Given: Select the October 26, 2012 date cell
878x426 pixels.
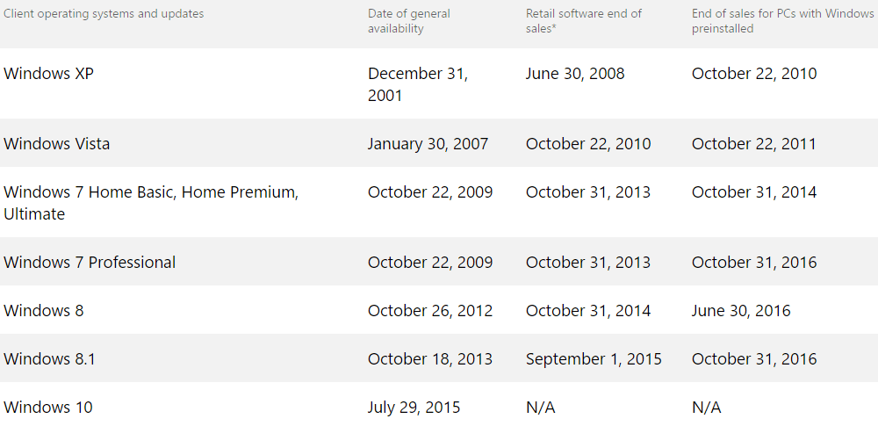Looking at the screenshot, I should pos(430,311).
